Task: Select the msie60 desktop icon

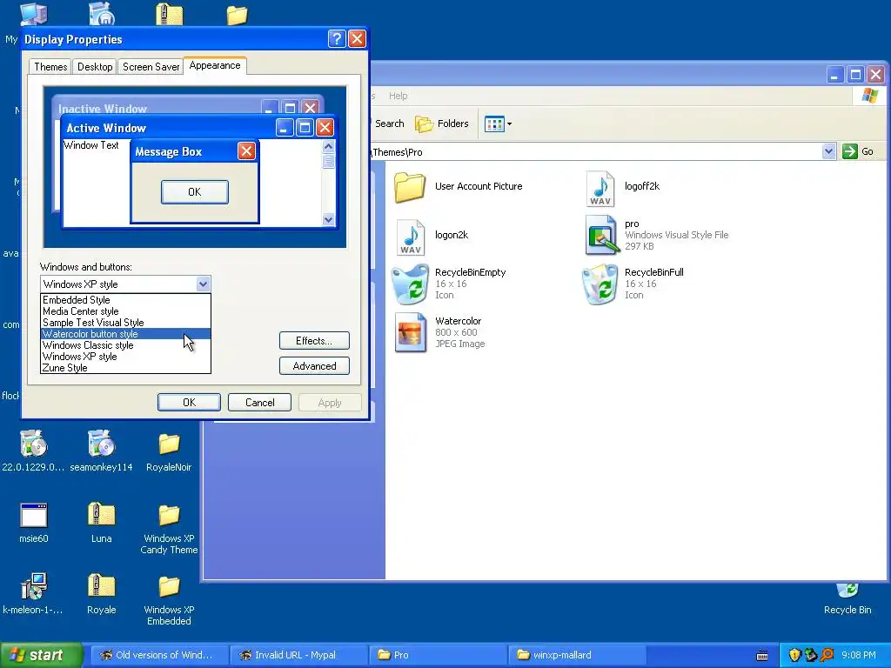Action: click(x=34, y=516)
